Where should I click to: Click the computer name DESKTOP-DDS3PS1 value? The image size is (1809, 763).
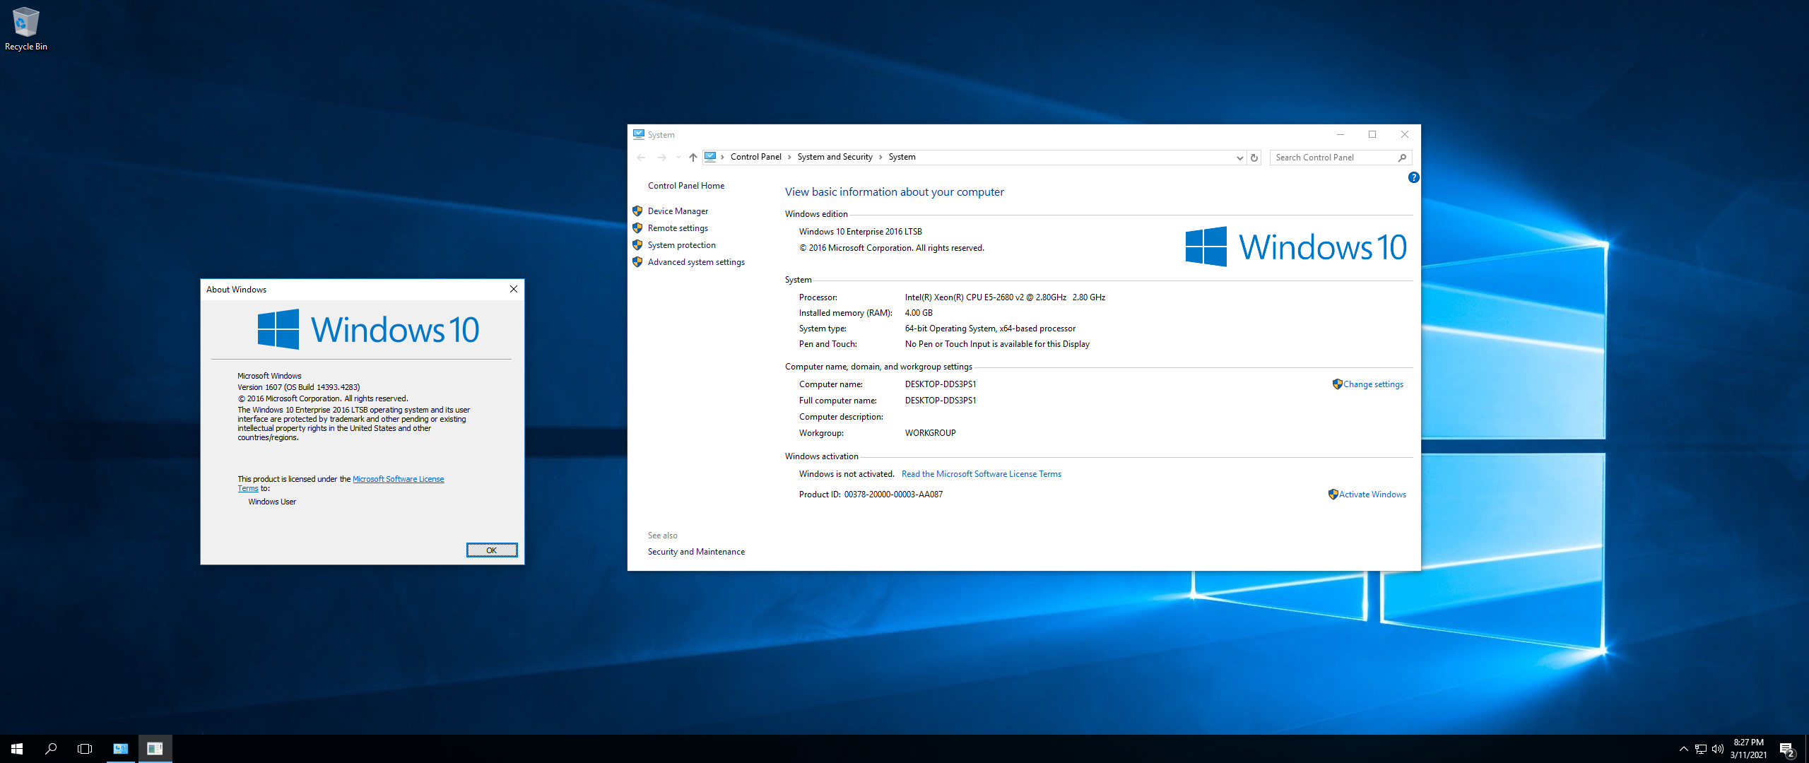pyautogui.click(x=941, y=384)
